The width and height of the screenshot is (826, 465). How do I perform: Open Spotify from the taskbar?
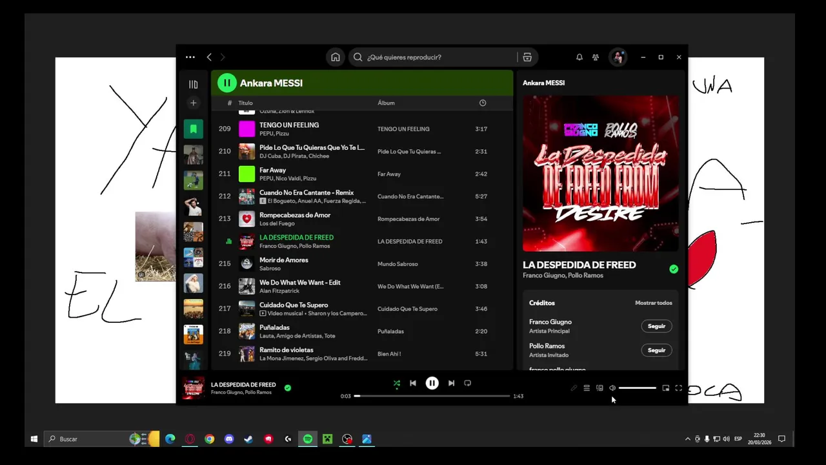(308, 439)
